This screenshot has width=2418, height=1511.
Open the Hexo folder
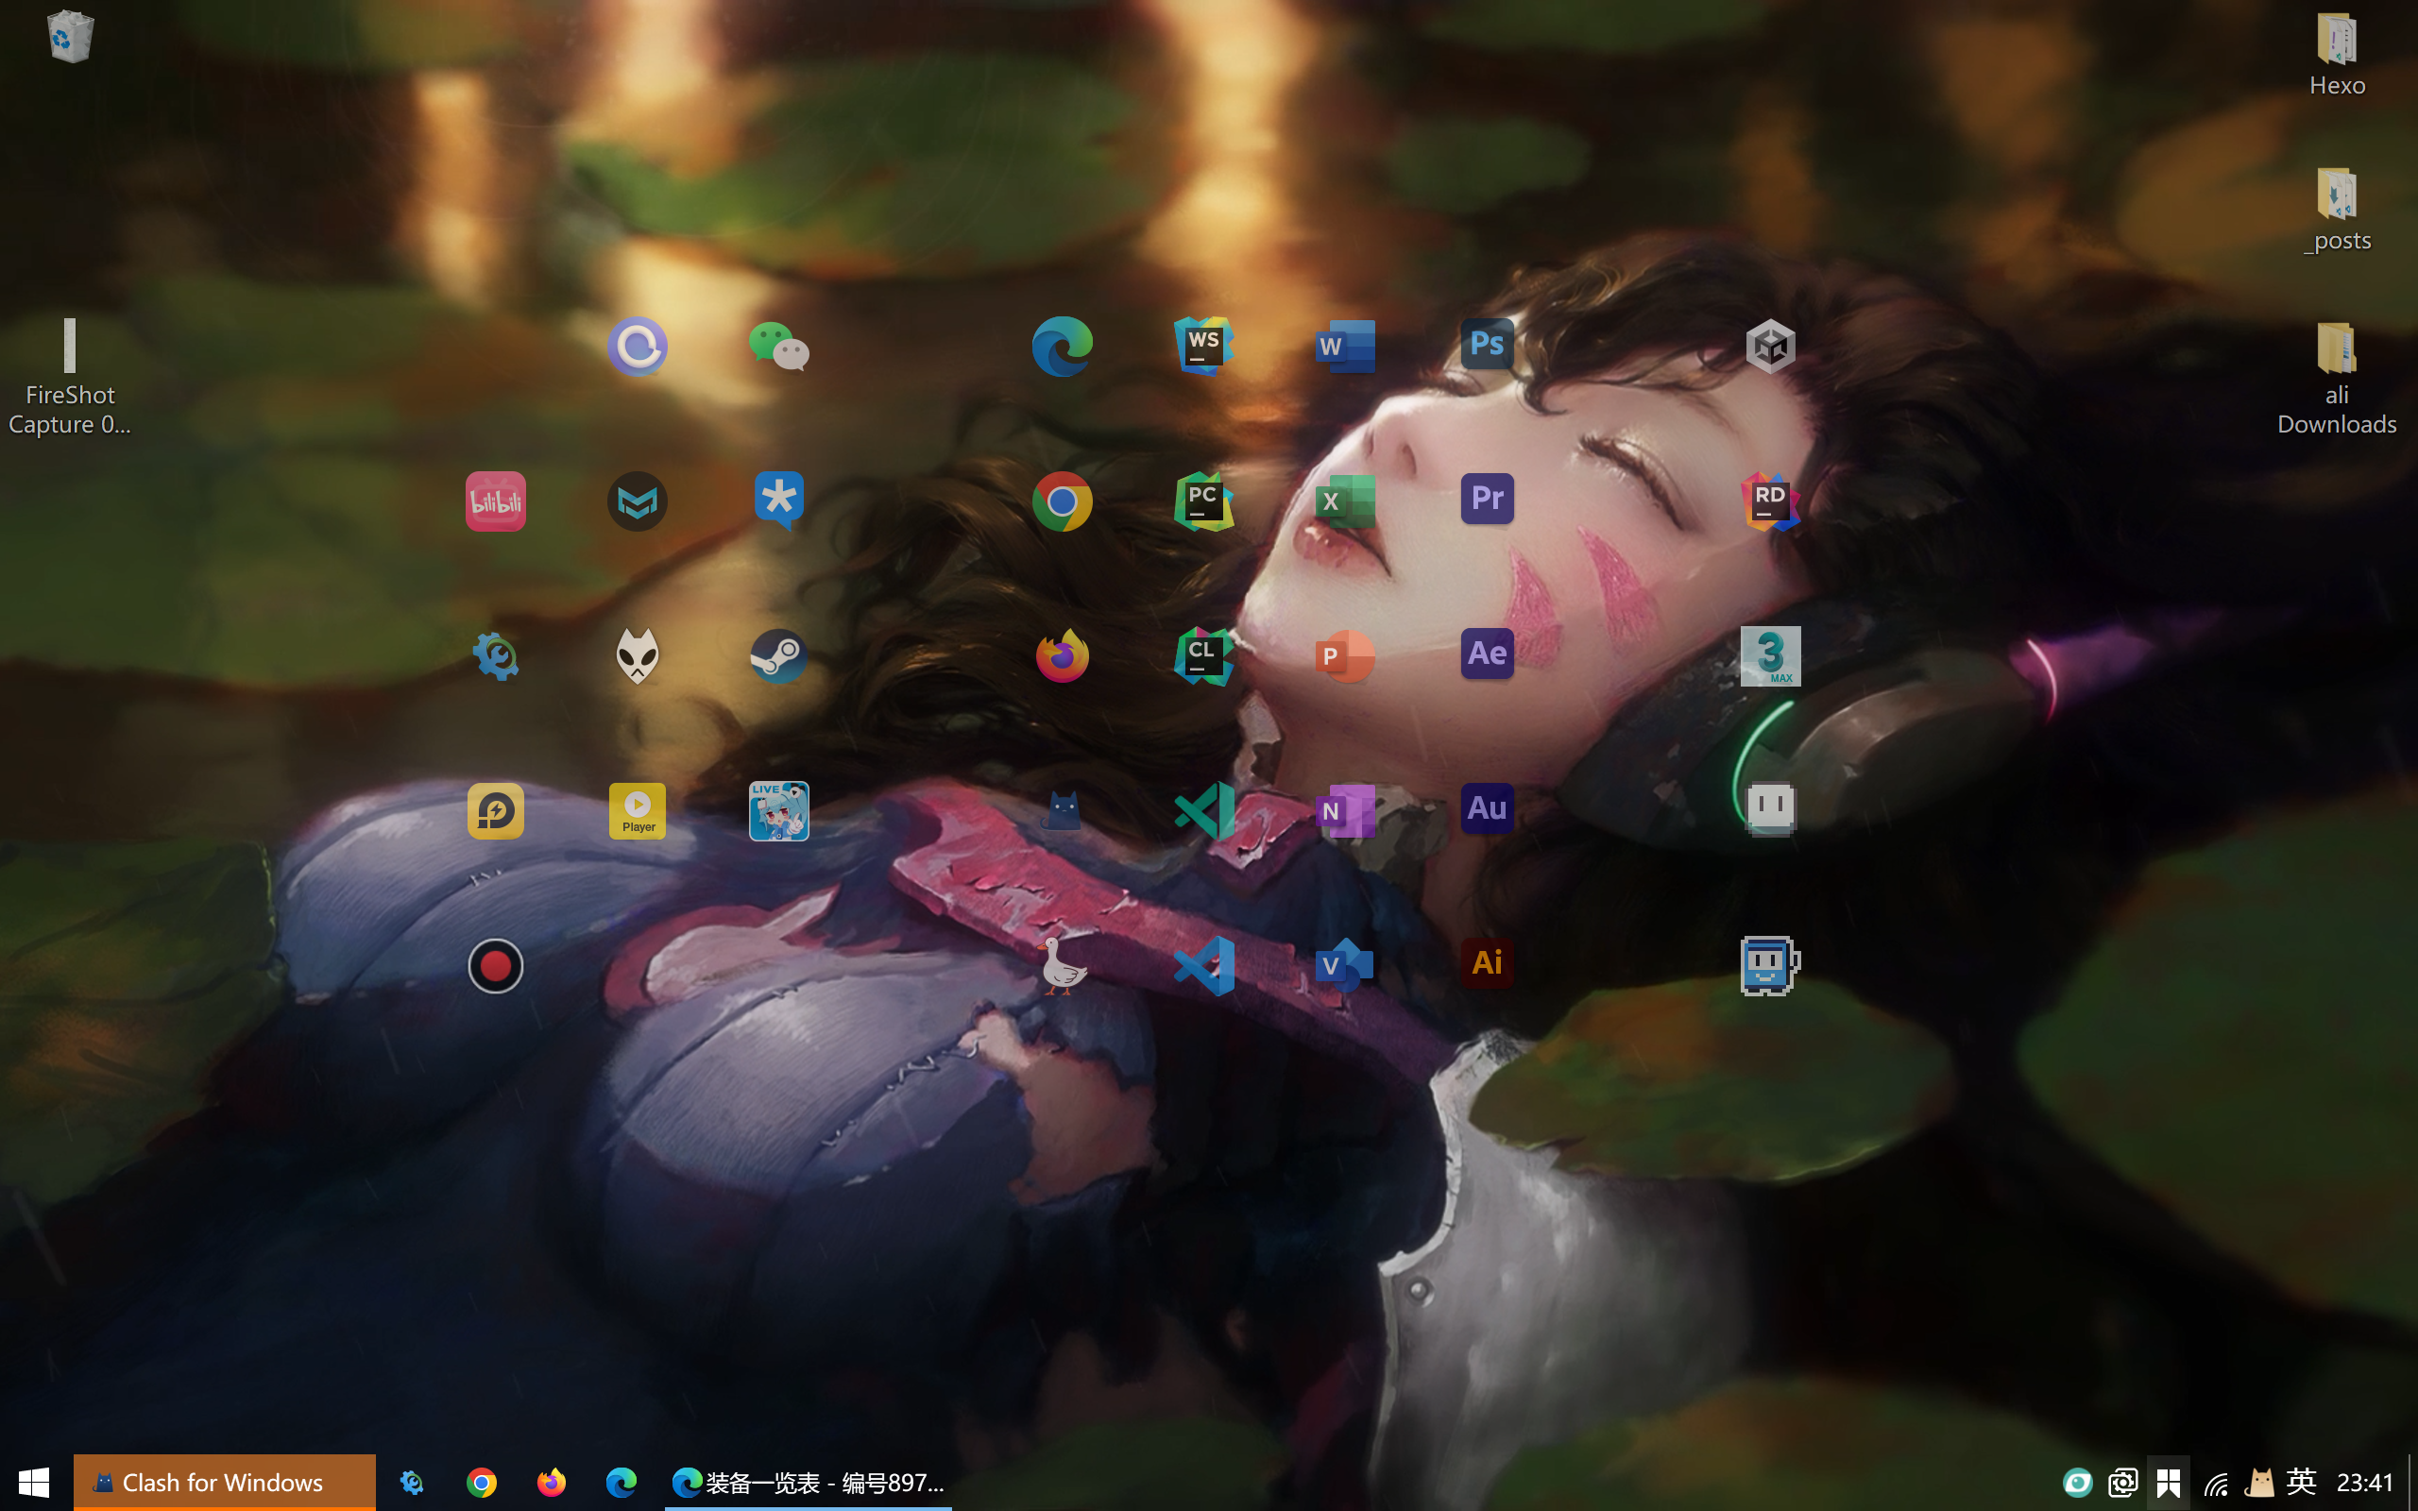pyautogui.click(x=2337, y=56)
